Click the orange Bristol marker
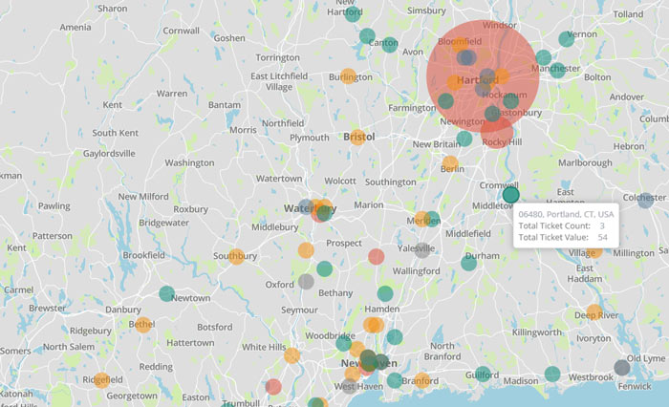669x407 pixels. pyautogui.click(x=357, y=138)
